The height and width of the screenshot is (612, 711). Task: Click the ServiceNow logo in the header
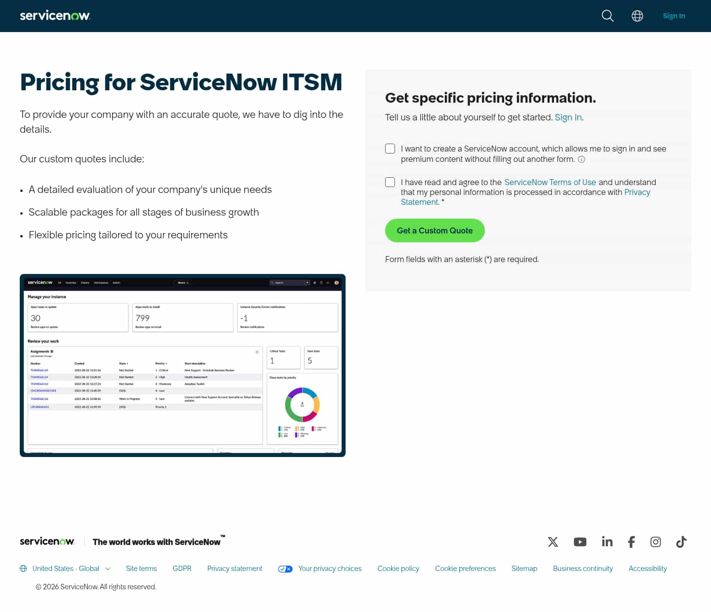point(55,16)
